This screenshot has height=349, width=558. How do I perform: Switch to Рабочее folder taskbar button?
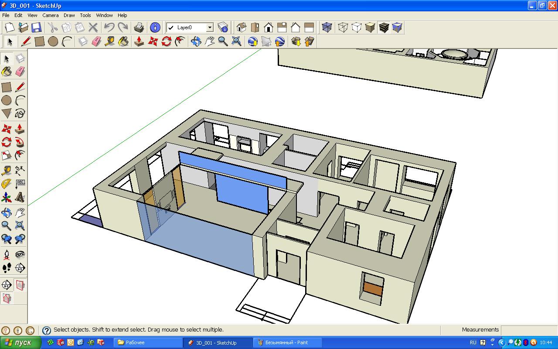pos(148,342)
